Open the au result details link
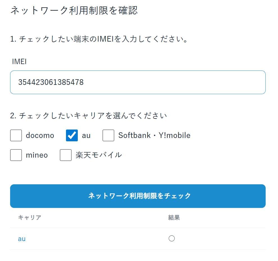 click(22, 238)
